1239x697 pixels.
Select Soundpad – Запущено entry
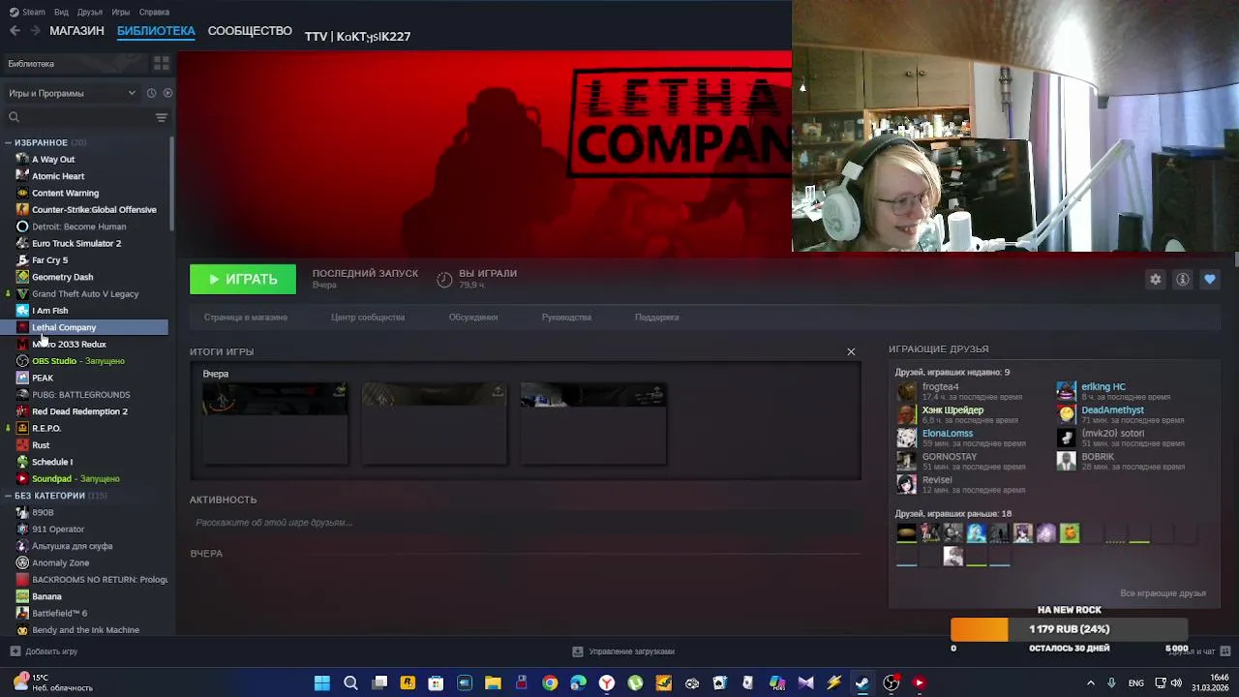coord(76,478)
